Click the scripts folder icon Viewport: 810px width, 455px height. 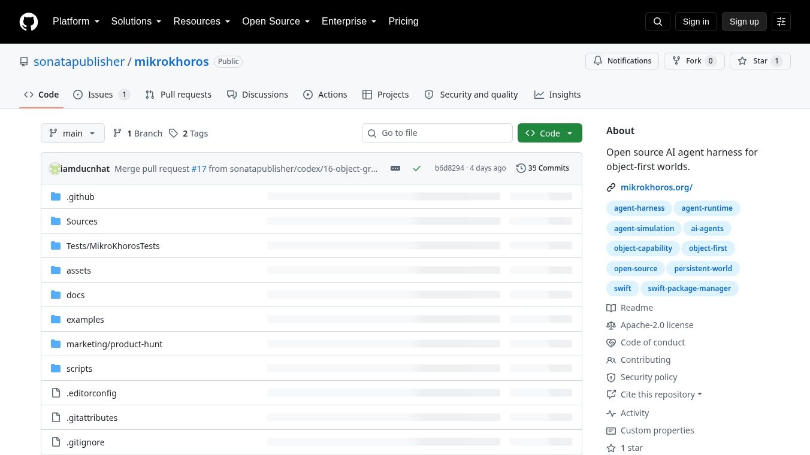click(x=56, y=369)
